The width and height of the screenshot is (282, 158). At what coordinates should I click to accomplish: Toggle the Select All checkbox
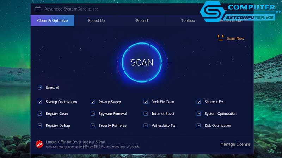(40, 88)
